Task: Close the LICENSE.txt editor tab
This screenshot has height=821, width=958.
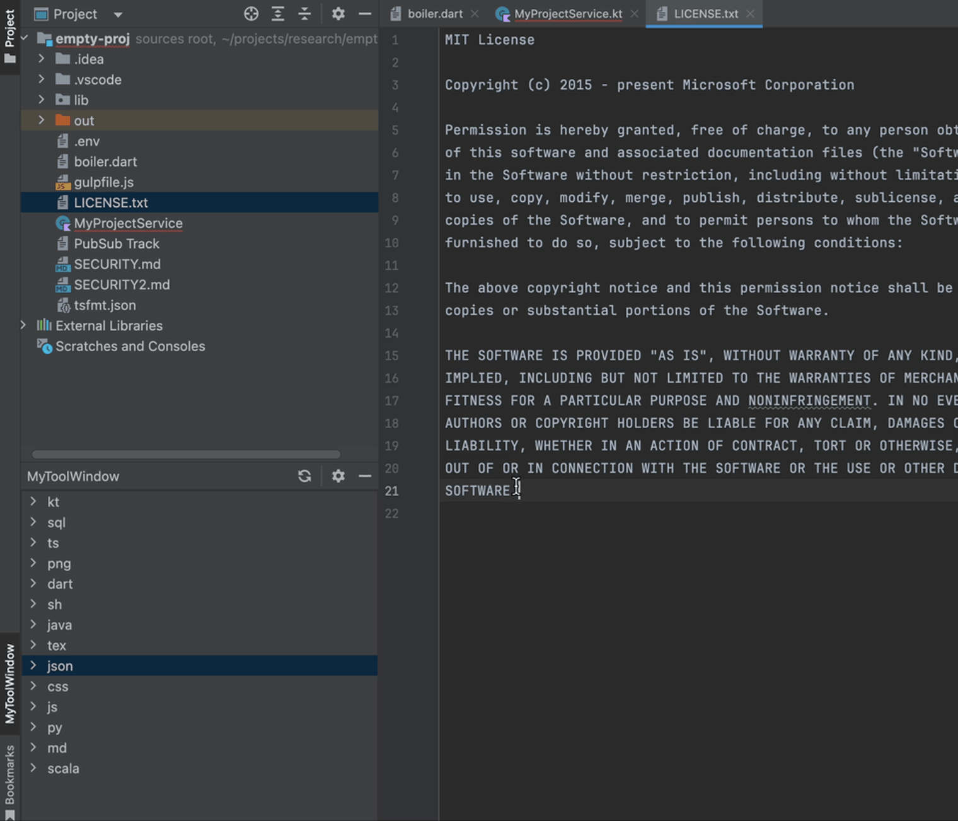Action: click(750, 14)
